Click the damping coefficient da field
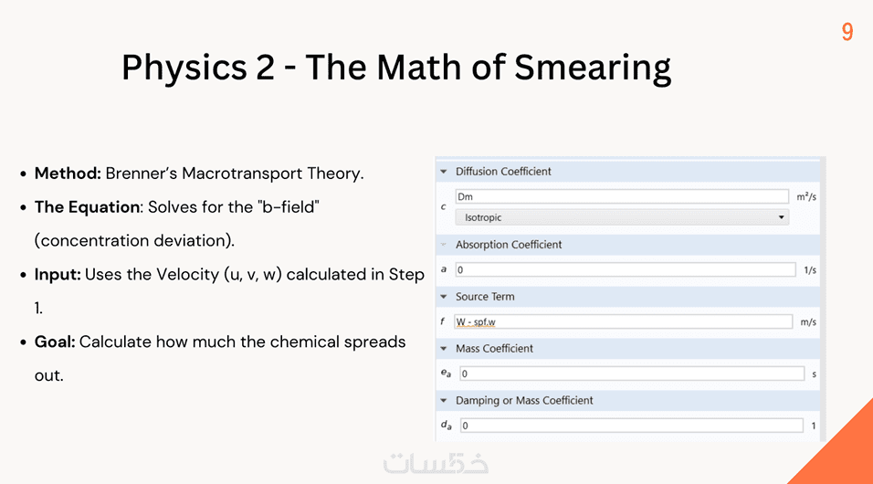This screenshot has width=873, height=484. click(630, 426)
